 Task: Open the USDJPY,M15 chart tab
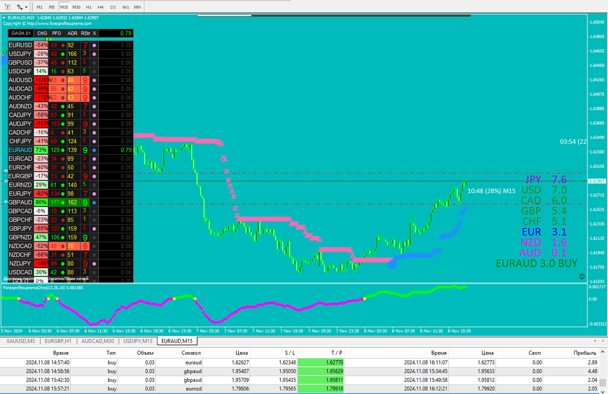(138, 341)
